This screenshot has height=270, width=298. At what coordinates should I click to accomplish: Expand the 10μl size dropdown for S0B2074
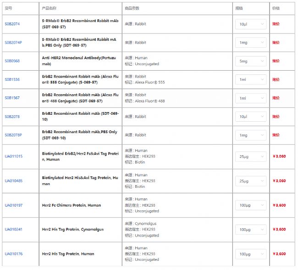click(x=251, y=24)
